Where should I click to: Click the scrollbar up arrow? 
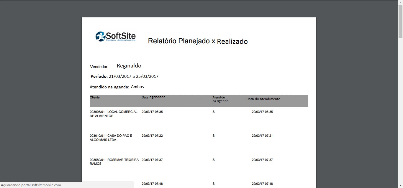[x=400, y=2]
